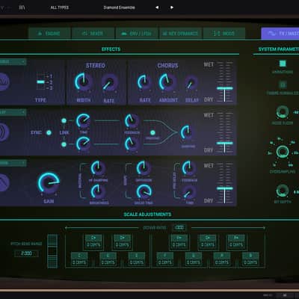Click the CHORUS RATE knob
This screenshot has height=299, width=299.
pyautogui.click(x=144, y=82)
